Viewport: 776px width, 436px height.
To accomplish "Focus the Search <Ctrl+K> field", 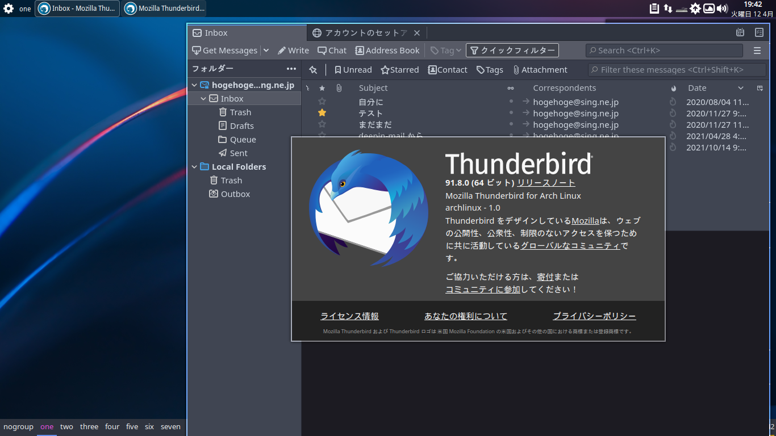I will (664, 51).
